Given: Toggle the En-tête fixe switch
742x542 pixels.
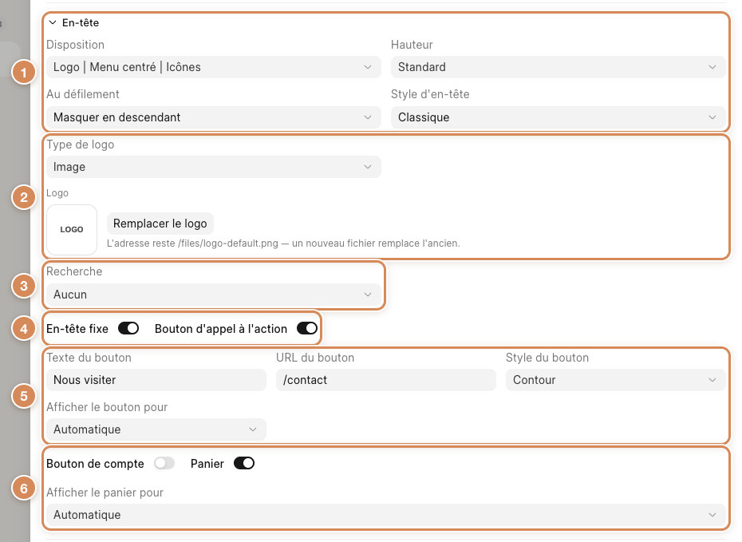Looking at the screenshot, I should coord(128,329).
